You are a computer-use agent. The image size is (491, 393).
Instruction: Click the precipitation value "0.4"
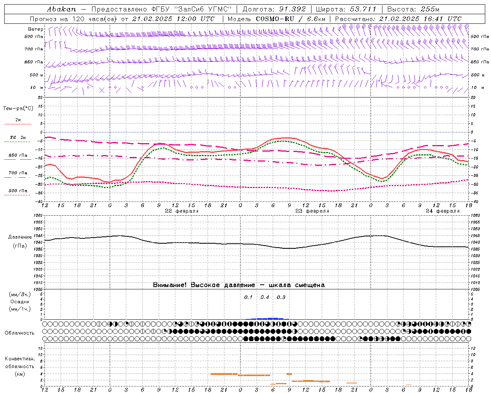(265, 297)
